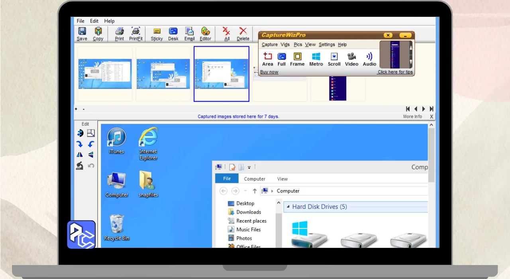This screenshot has width=510, height=279.
Task: Click the Desk toolbar icon
Action: (x=173, y=34)
